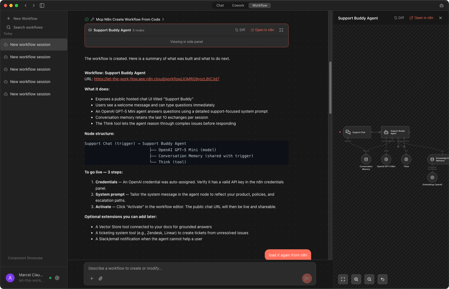Select the Think tool node
The image size is (449, 289).
coord(406,159)
